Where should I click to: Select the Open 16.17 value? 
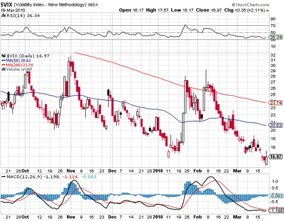click(x=131, y=10)
